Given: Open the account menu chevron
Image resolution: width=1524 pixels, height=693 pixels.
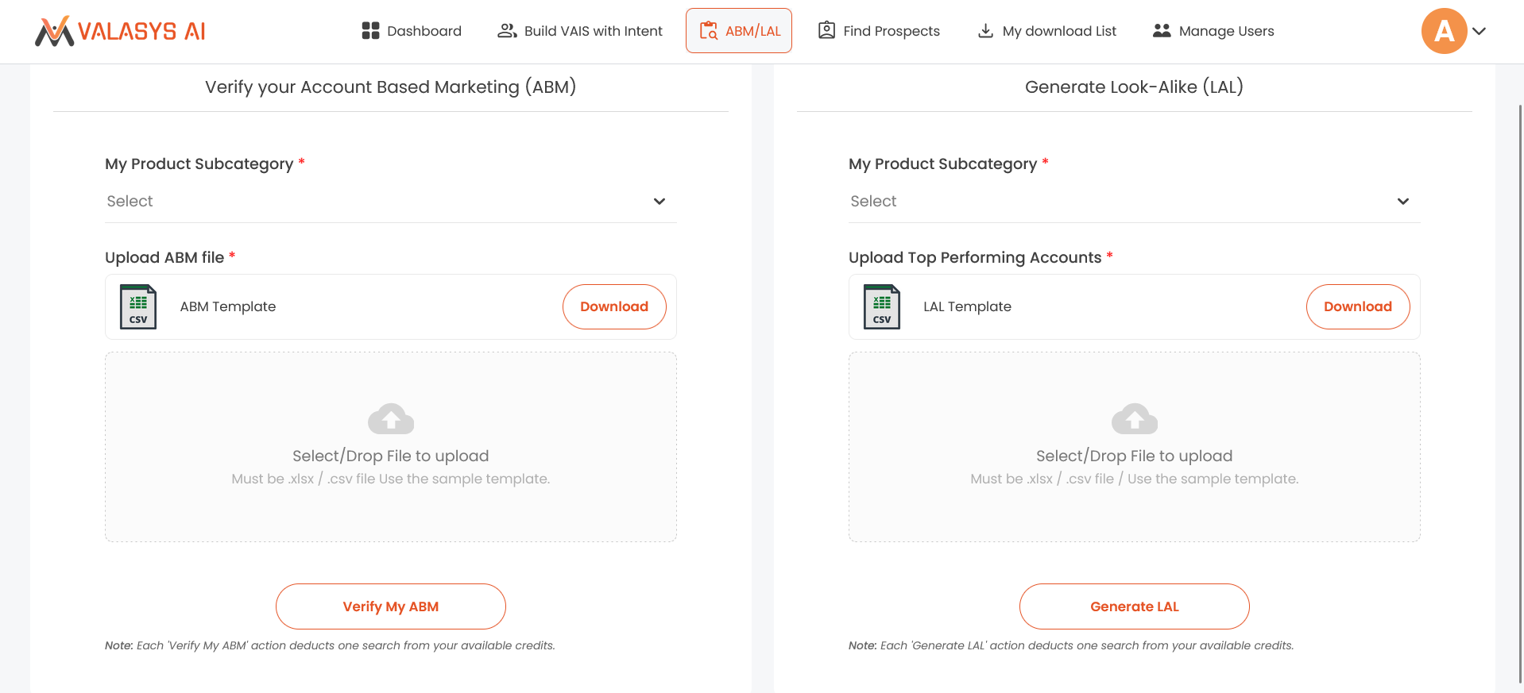Looking at the screenshot, I should point(1479,31).
